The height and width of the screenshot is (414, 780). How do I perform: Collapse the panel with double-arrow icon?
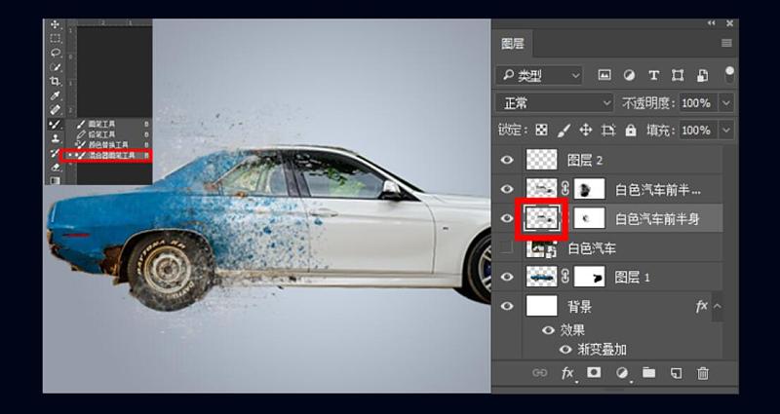point(712,23)
